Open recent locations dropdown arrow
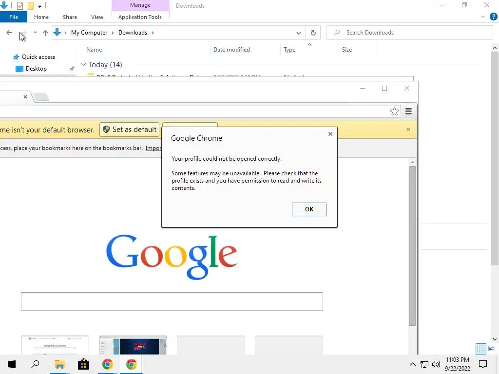Screen dimensions: 499x374 (35, 33)
